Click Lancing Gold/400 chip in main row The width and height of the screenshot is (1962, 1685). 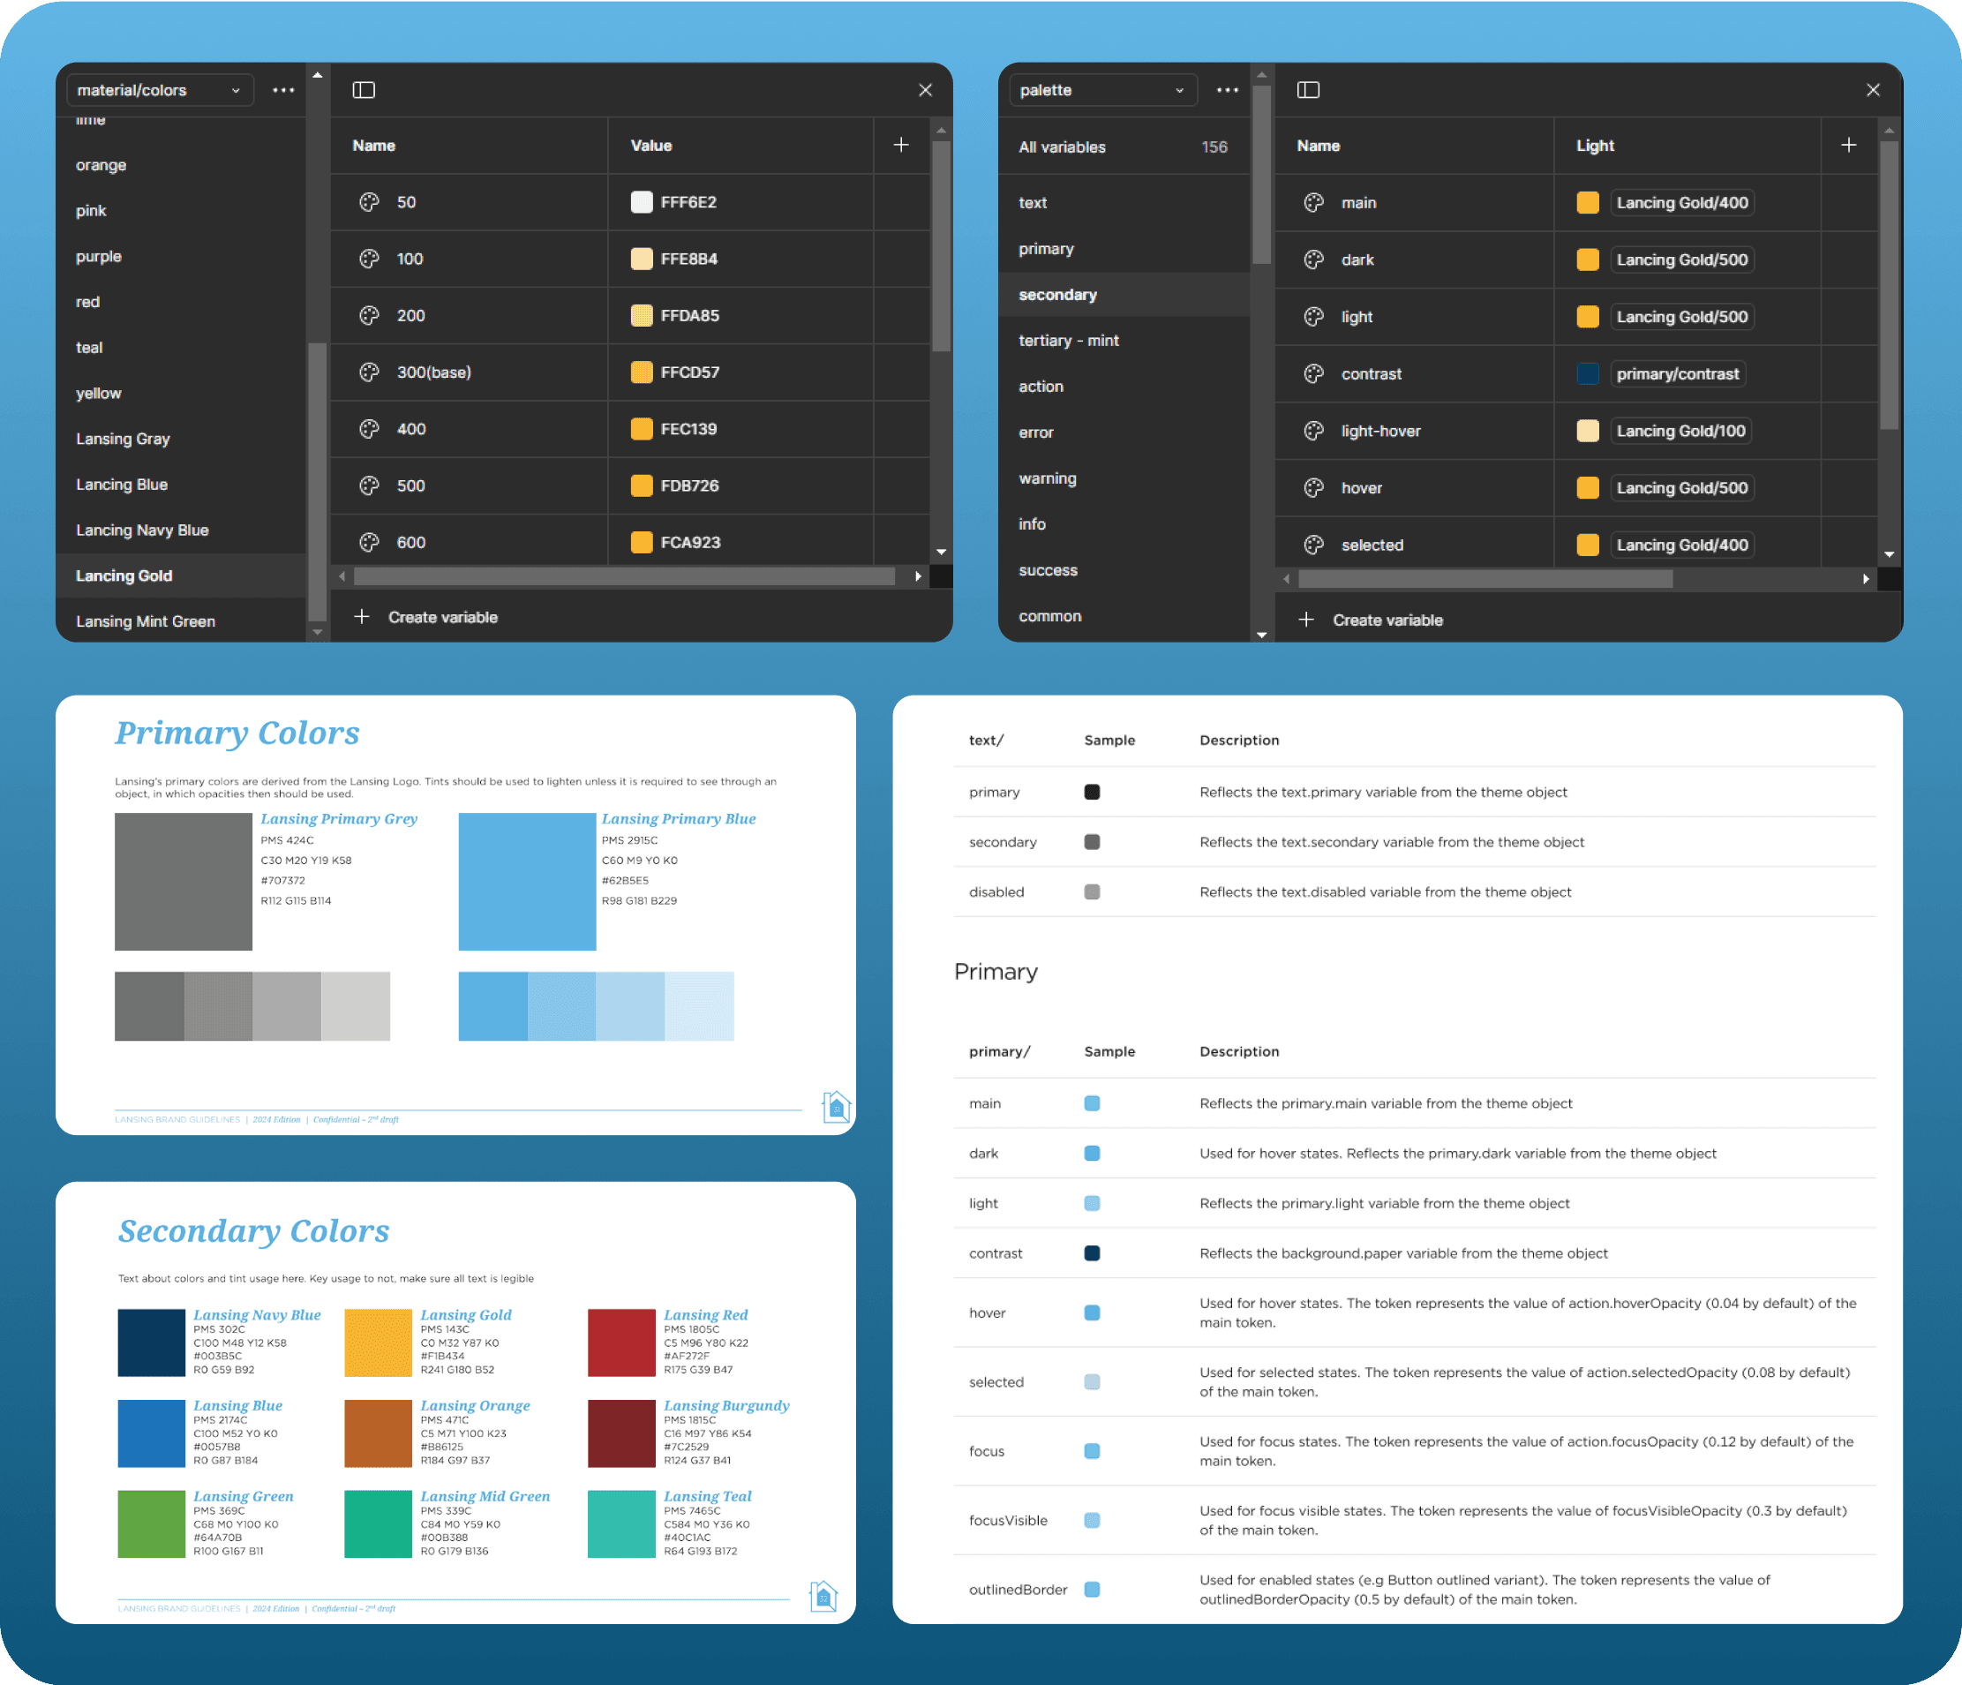1681,203
